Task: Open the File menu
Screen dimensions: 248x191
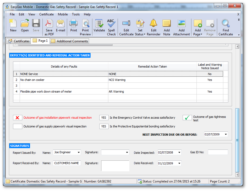Action: click(x=12, y=14)
